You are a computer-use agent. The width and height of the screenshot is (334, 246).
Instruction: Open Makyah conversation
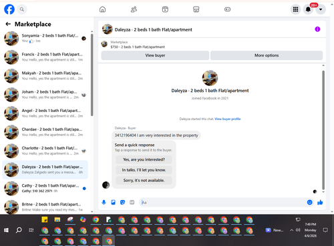[45, 76]
